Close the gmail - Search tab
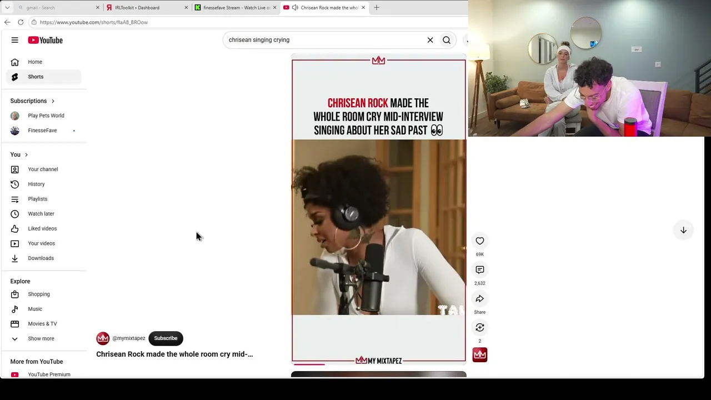This screenshot has height=400, width=711. coord(98,7)
